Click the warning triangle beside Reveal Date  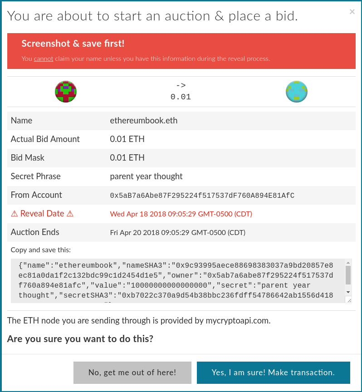[x=15, y=213]
